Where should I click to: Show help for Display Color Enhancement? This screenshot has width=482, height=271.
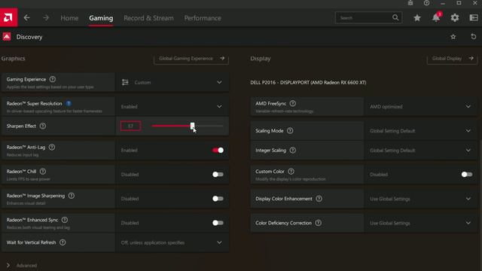point(319,199)
